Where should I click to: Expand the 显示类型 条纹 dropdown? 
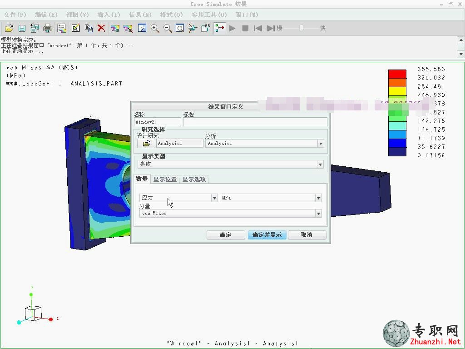(320, 165)
